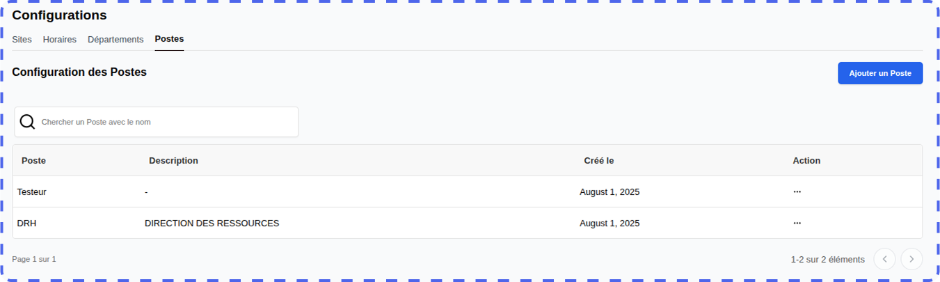The height and width of the screenshot is (282, 940).
Task: Open the Horaires tab
Action: tap(60, 40)
